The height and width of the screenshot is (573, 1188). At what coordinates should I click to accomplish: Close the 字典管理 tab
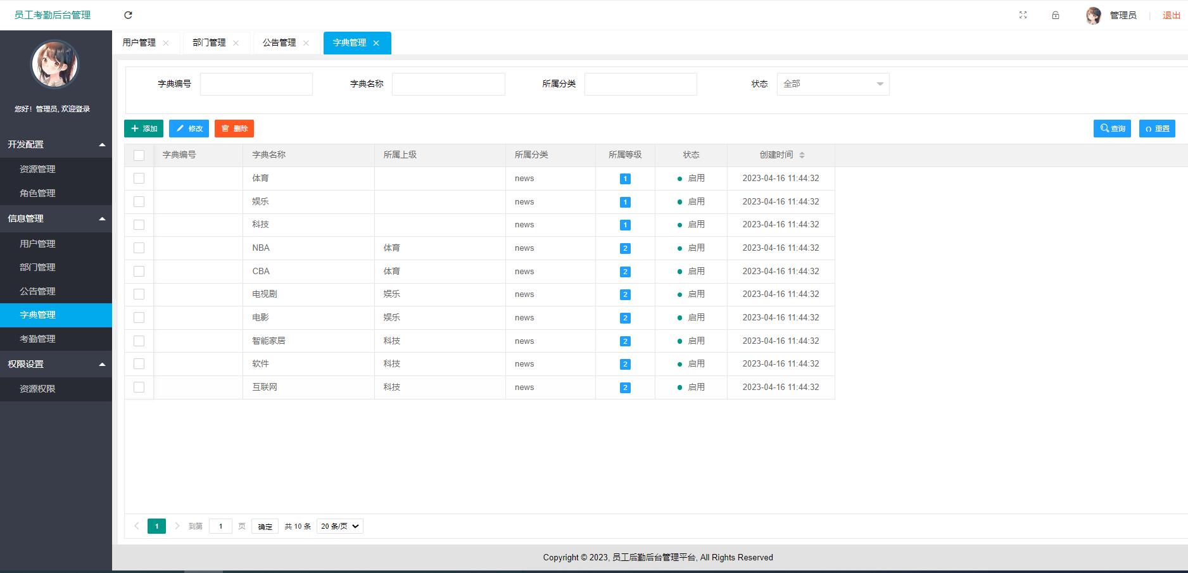point(376,43)
